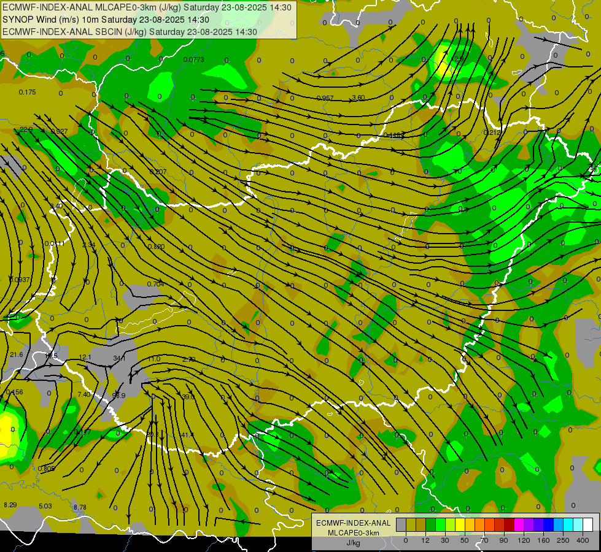The image size is (601, 552).
Task: Click the map value '5.03'
Action: tap(45, 507)
